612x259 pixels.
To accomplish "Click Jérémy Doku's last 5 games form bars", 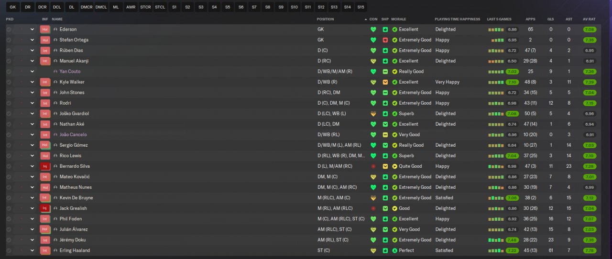I will [x=496, y=240].
